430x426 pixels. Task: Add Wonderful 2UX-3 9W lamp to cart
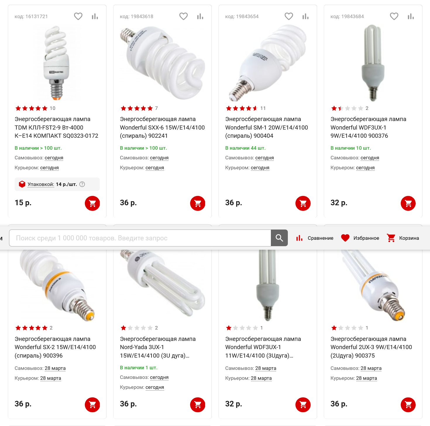[408, 405]
